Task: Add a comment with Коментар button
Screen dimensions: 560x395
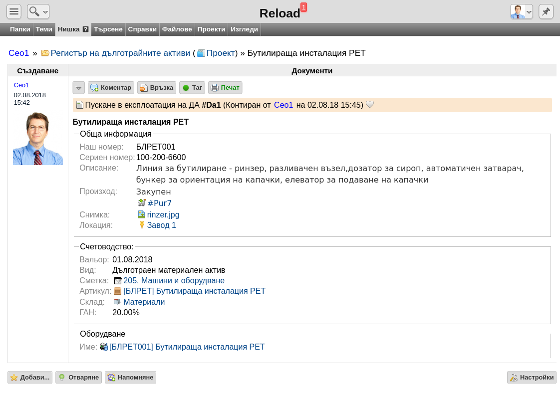Action: point(111,88)
